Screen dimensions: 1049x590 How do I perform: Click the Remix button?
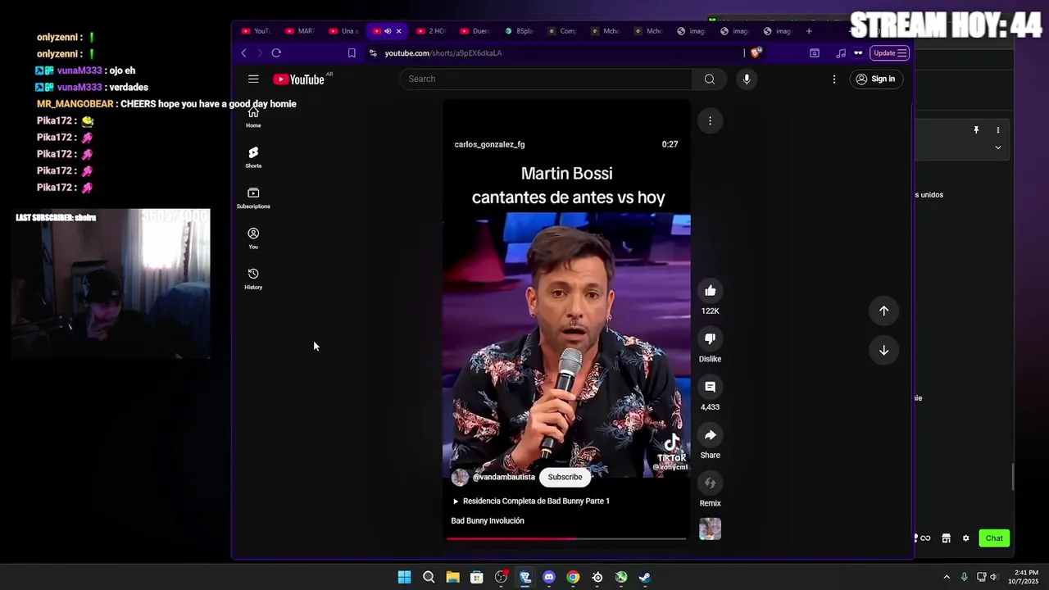point(711,483)
